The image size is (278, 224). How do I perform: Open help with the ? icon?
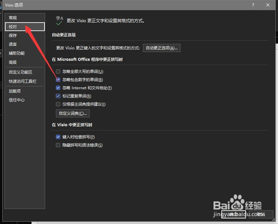pyautogui.click(x=253, y=5)
